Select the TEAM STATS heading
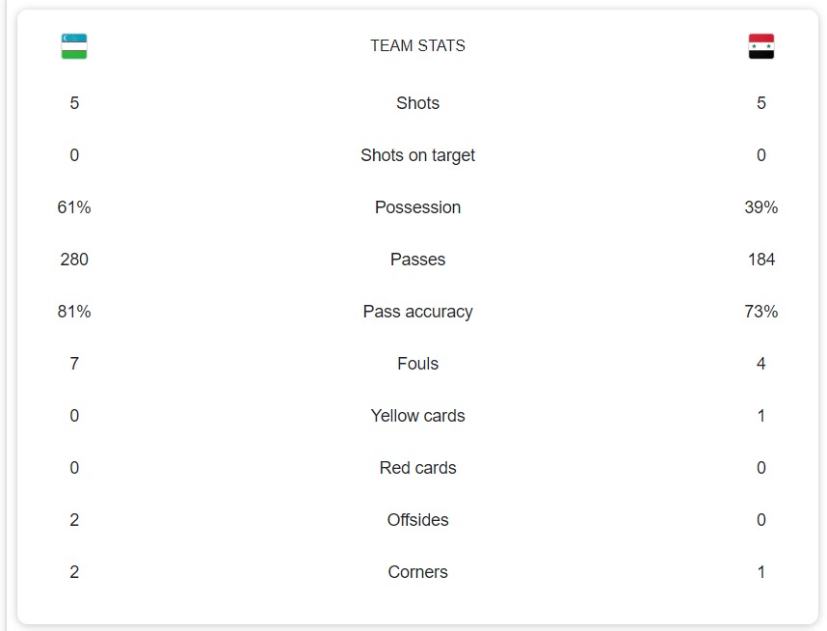The image size is (827, 631). tap(417, 45)
